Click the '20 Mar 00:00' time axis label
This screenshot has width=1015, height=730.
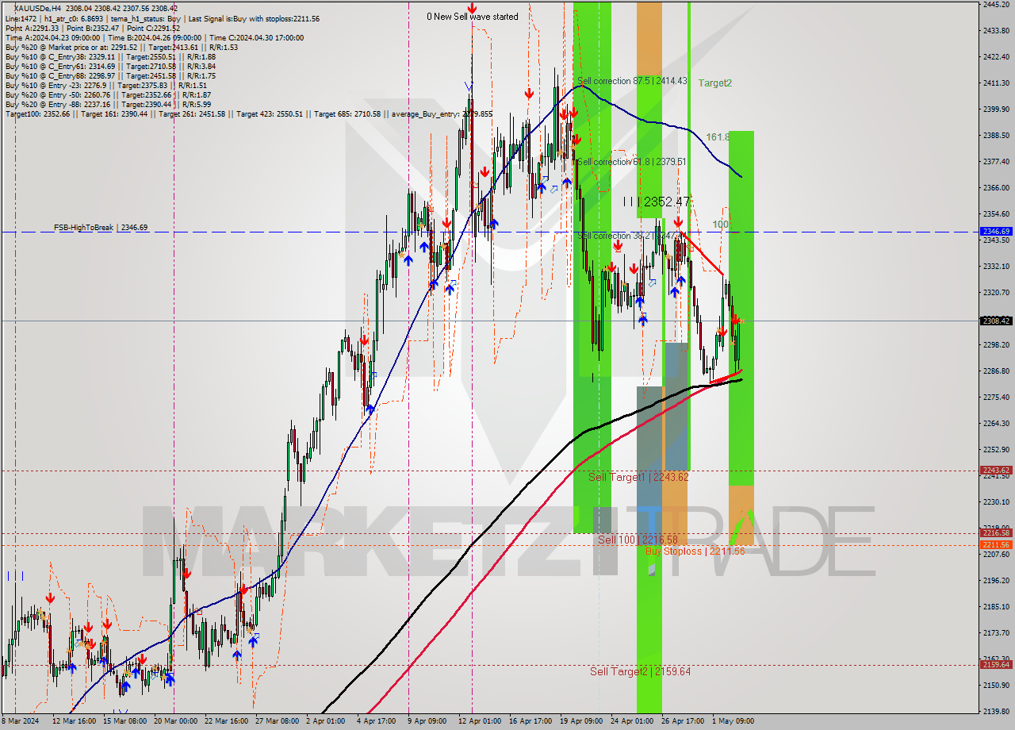pos(174,722)
